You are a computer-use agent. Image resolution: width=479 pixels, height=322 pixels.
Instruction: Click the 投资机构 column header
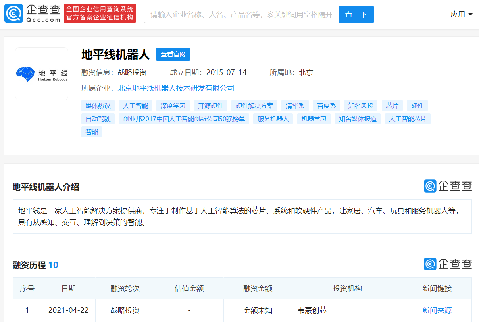pos(347,289)
